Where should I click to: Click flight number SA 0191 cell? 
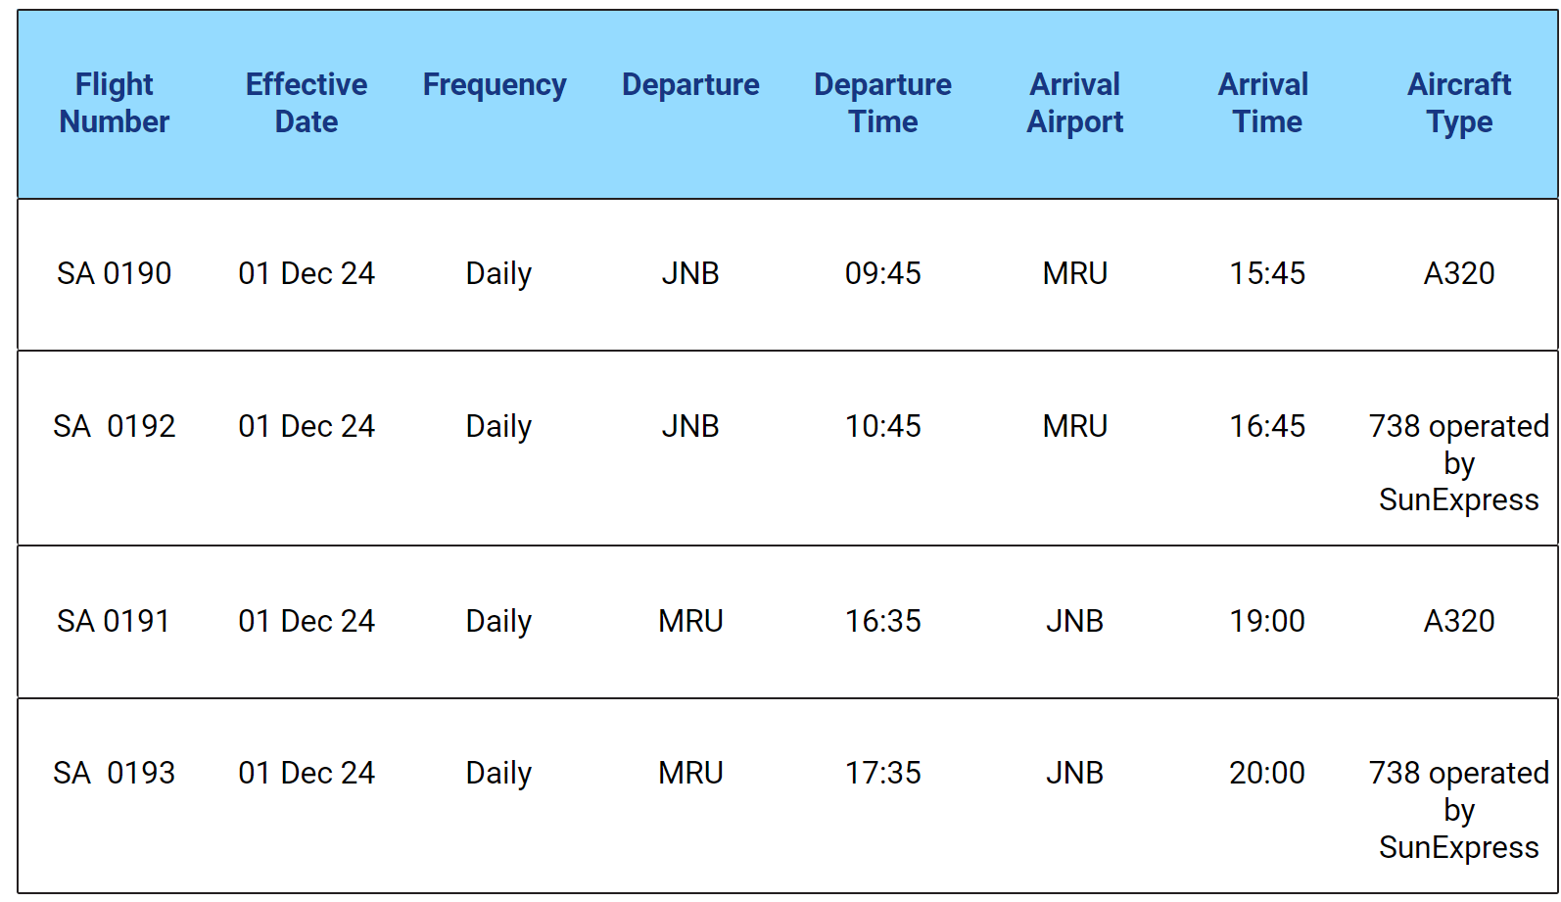point(114,621)
